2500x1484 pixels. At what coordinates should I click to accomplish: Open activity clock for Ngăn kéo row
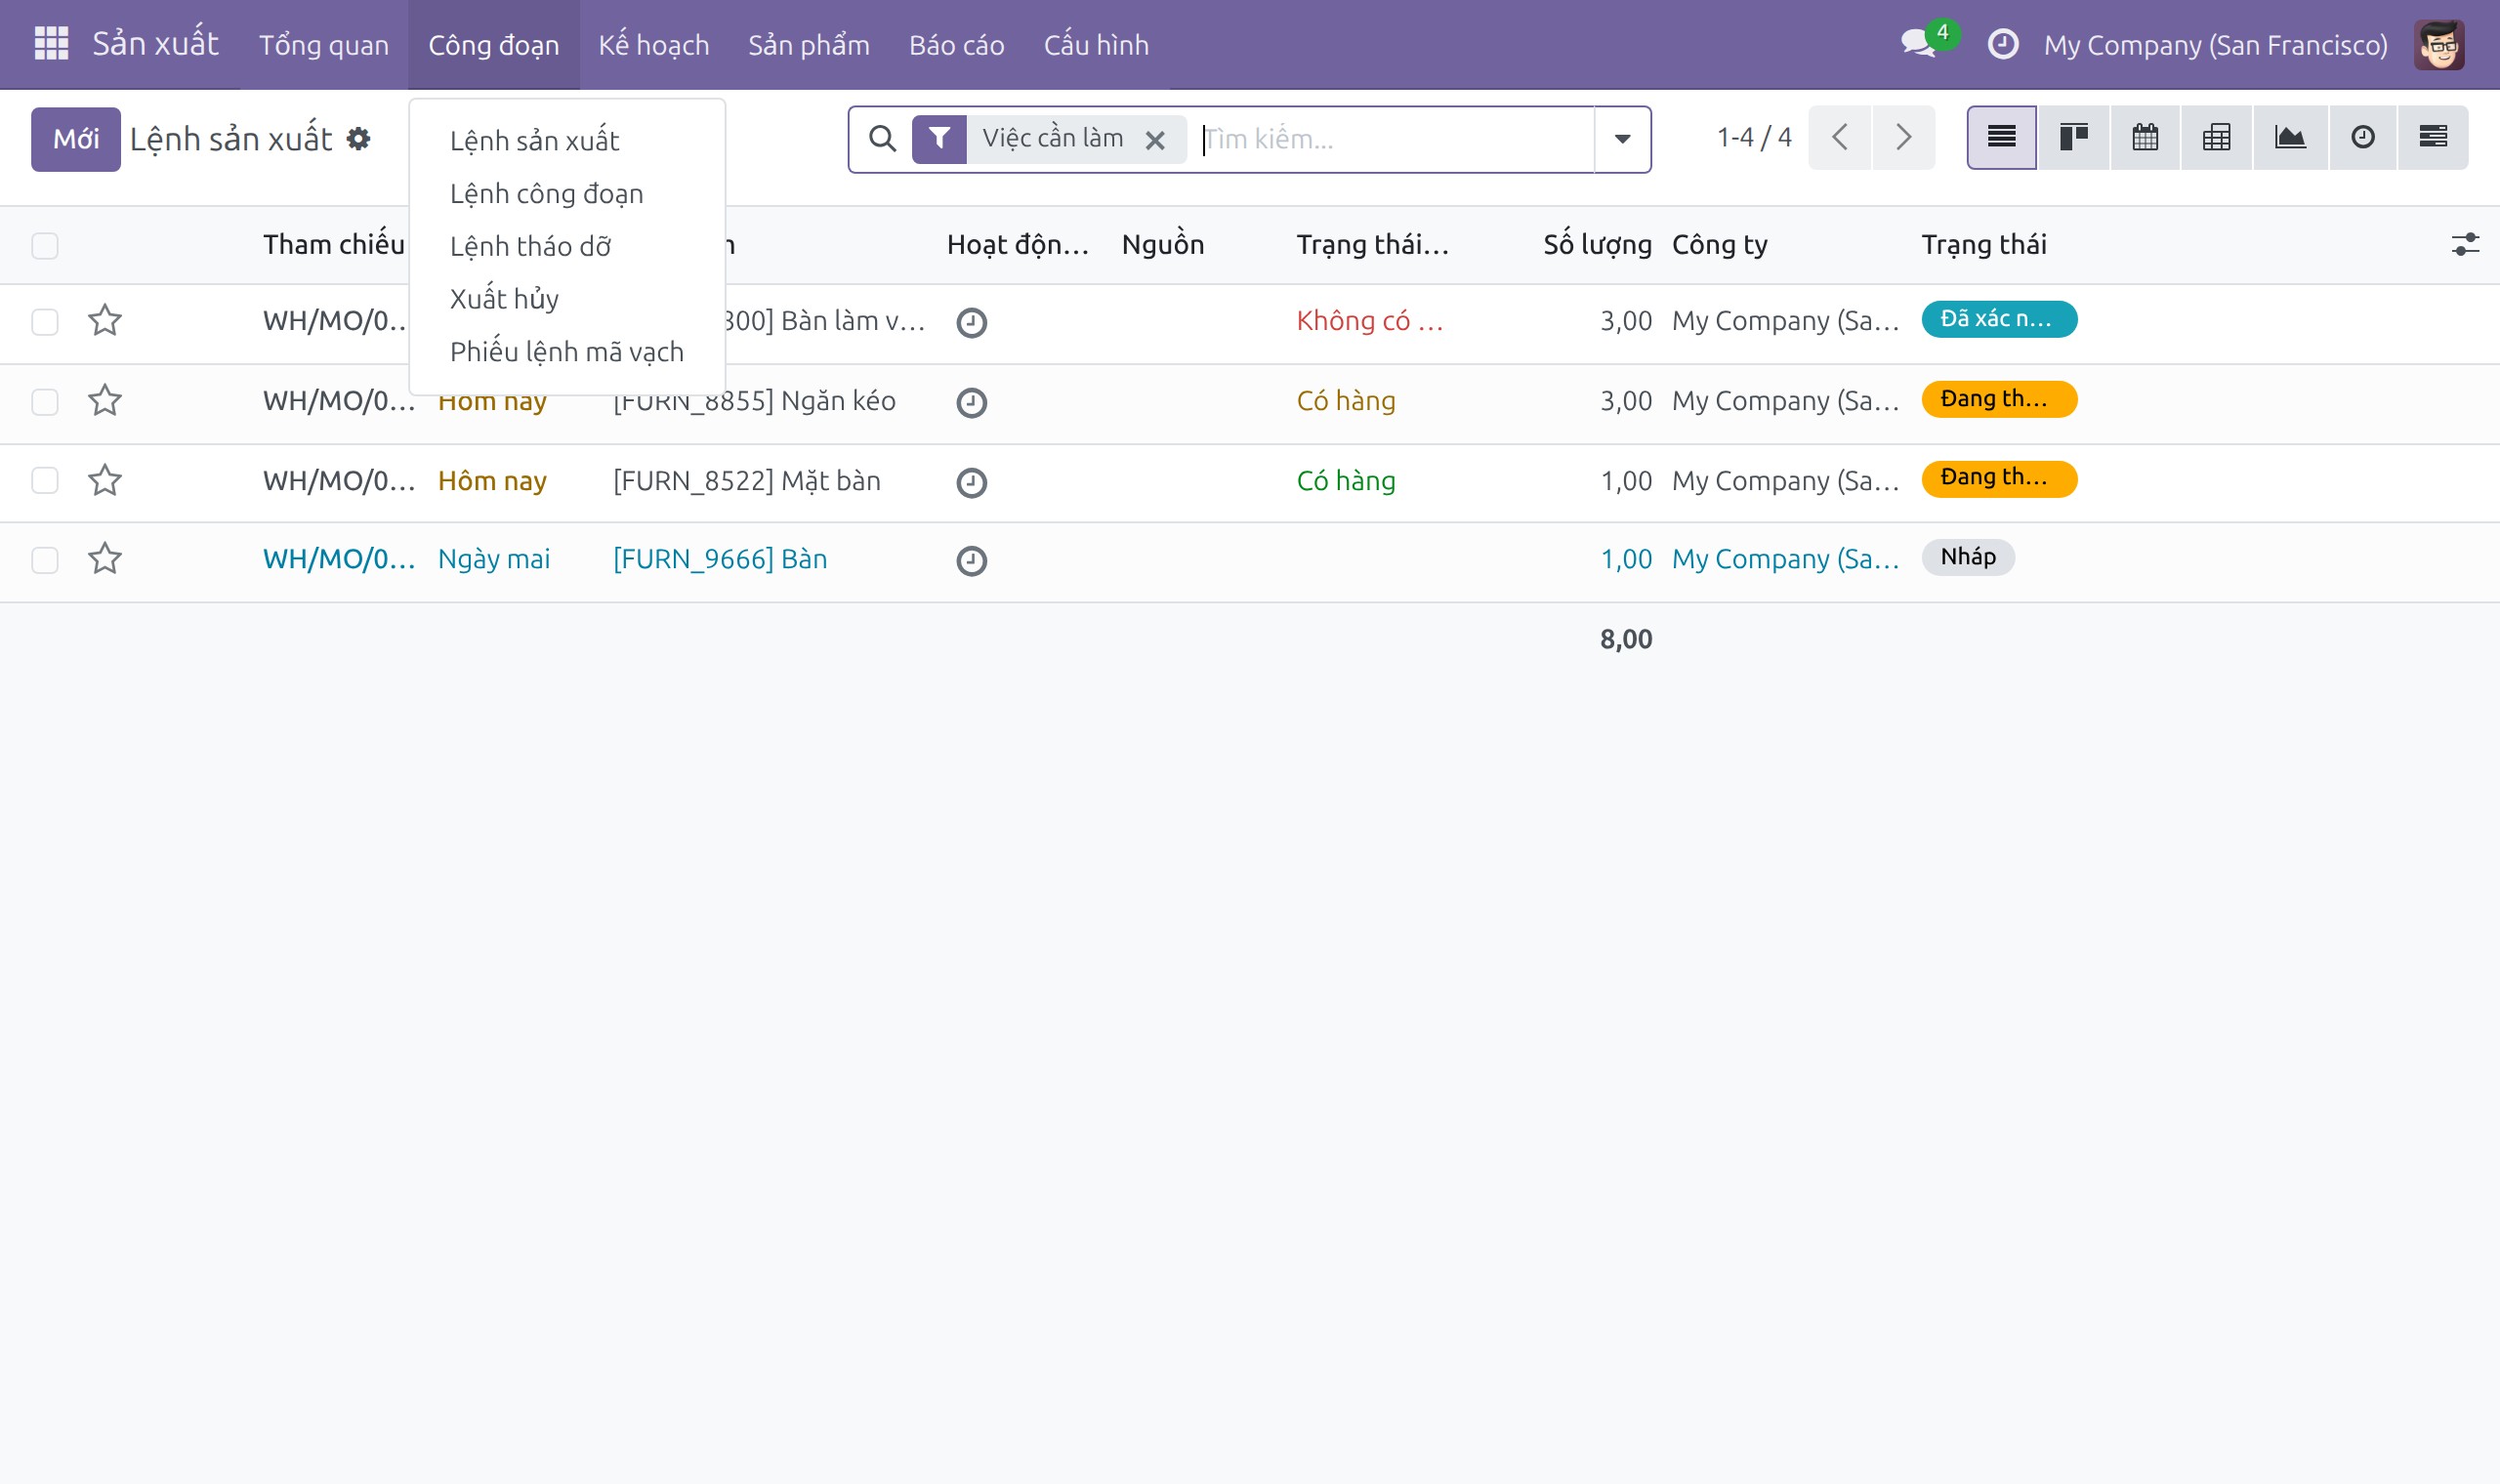[971, 402]
